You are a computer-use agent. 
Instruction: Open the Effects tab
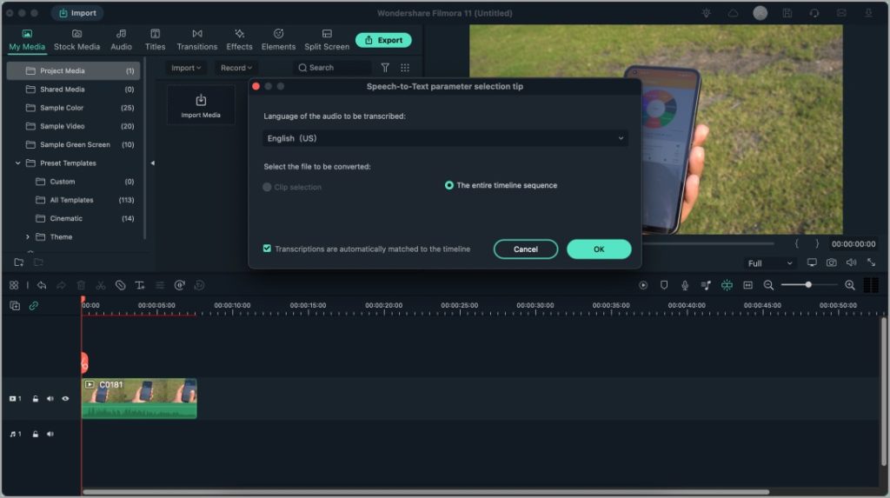pyautogui.click(x=239, y=40)
